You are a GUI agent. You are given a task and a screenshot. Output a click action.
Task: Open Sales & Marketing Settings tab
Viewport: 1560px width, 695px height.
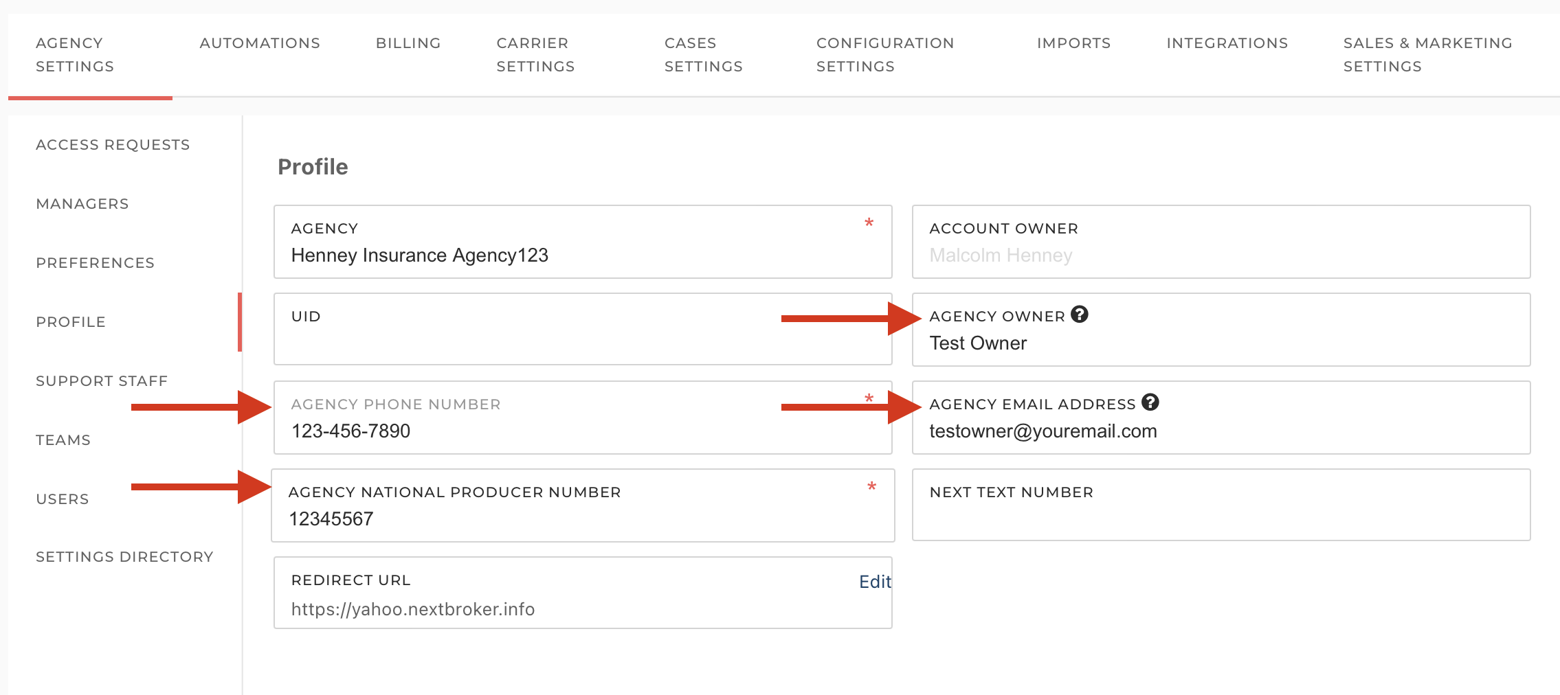[x=1427, y=55]
